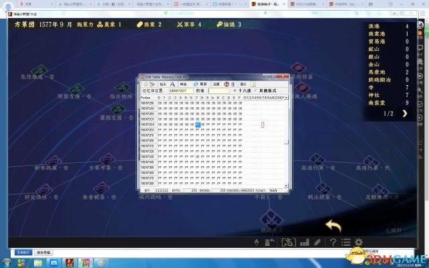
Task: Click the hex editor vertical scrollbar
Action: pyautogui.click(x=286, y=134)
